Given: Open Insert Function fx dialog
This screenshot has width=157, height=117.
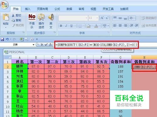Looking at the screenshot, I should (x=50, y=45).
